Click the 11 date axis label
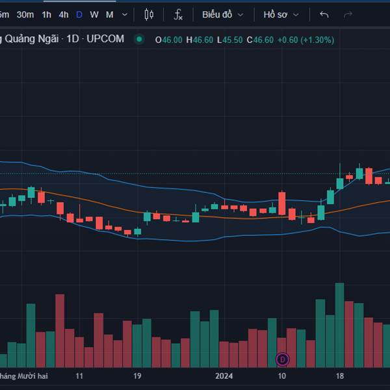390x390 pixels. click(x=79, y=376)
